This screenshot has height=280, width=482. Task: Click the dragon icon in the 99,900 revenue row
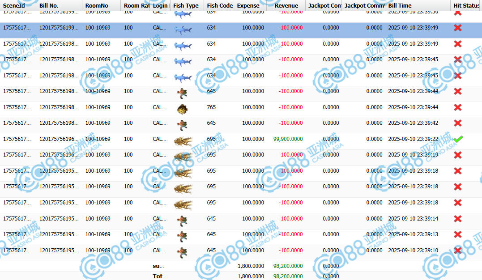pyautogui.click(x=183, y=140)
